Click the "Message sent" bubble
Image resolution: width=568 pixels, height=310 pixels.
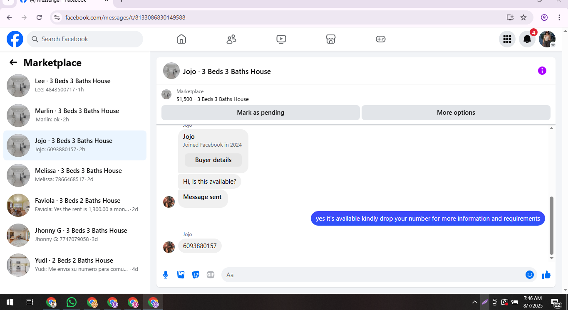click(x=203, y=198)
